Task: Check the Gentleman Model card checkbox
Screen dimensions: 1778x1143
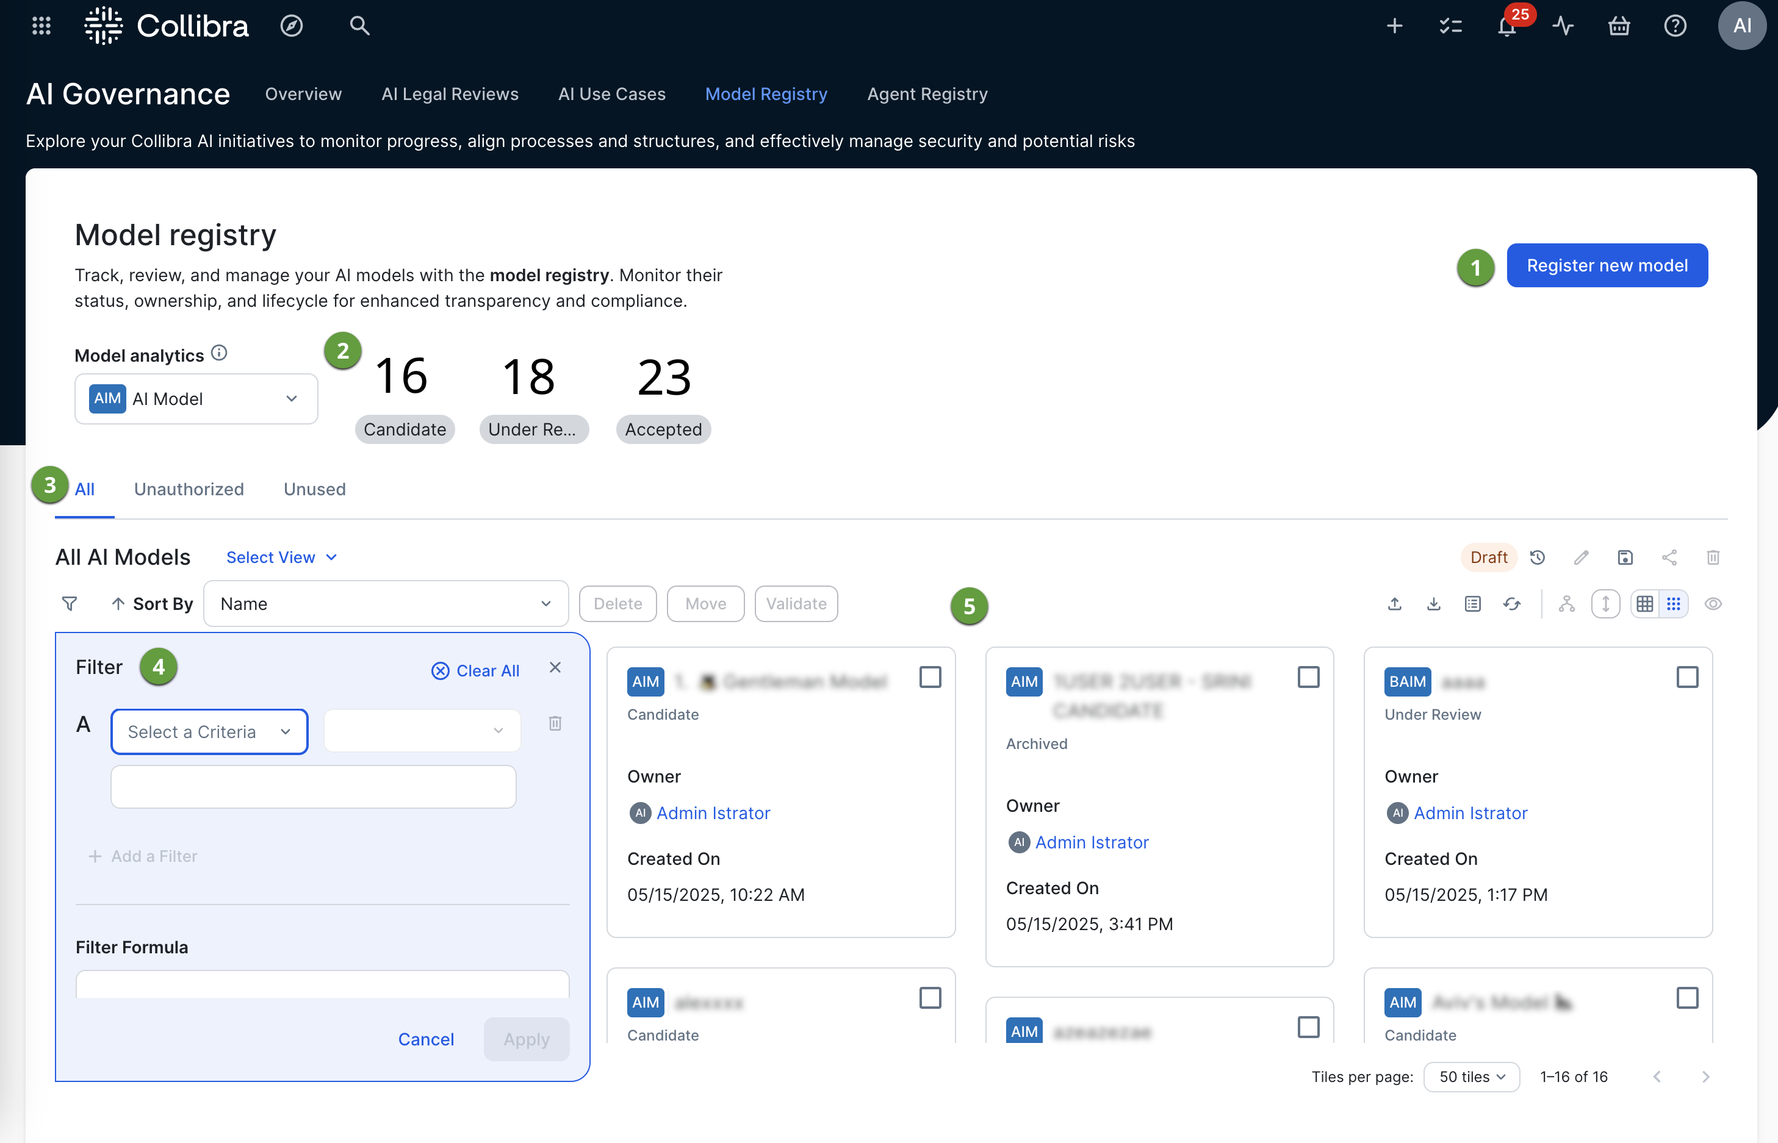Action: pyautogui.click(x=930, y=677)
